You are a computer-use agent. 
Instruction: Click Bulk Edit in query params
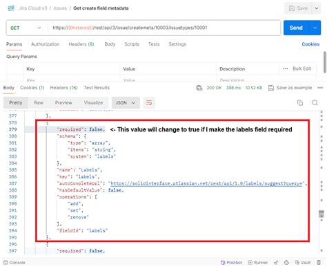click(301, 68)
